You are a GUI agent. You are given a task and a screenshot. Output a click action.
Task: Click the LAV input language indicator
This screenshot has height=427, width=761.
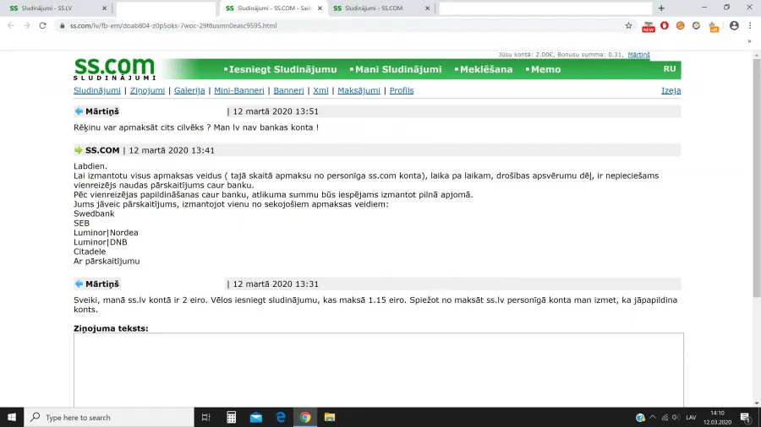tap(691, 418)
